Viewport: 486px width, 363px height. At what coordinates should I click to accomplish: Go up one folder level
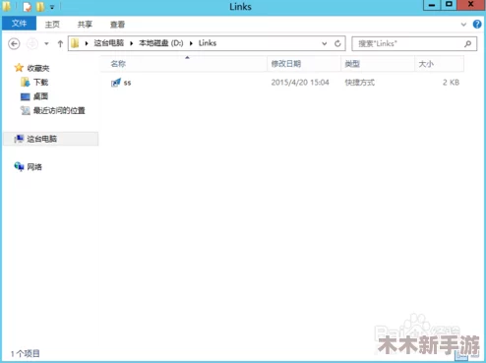pos(60,43)
